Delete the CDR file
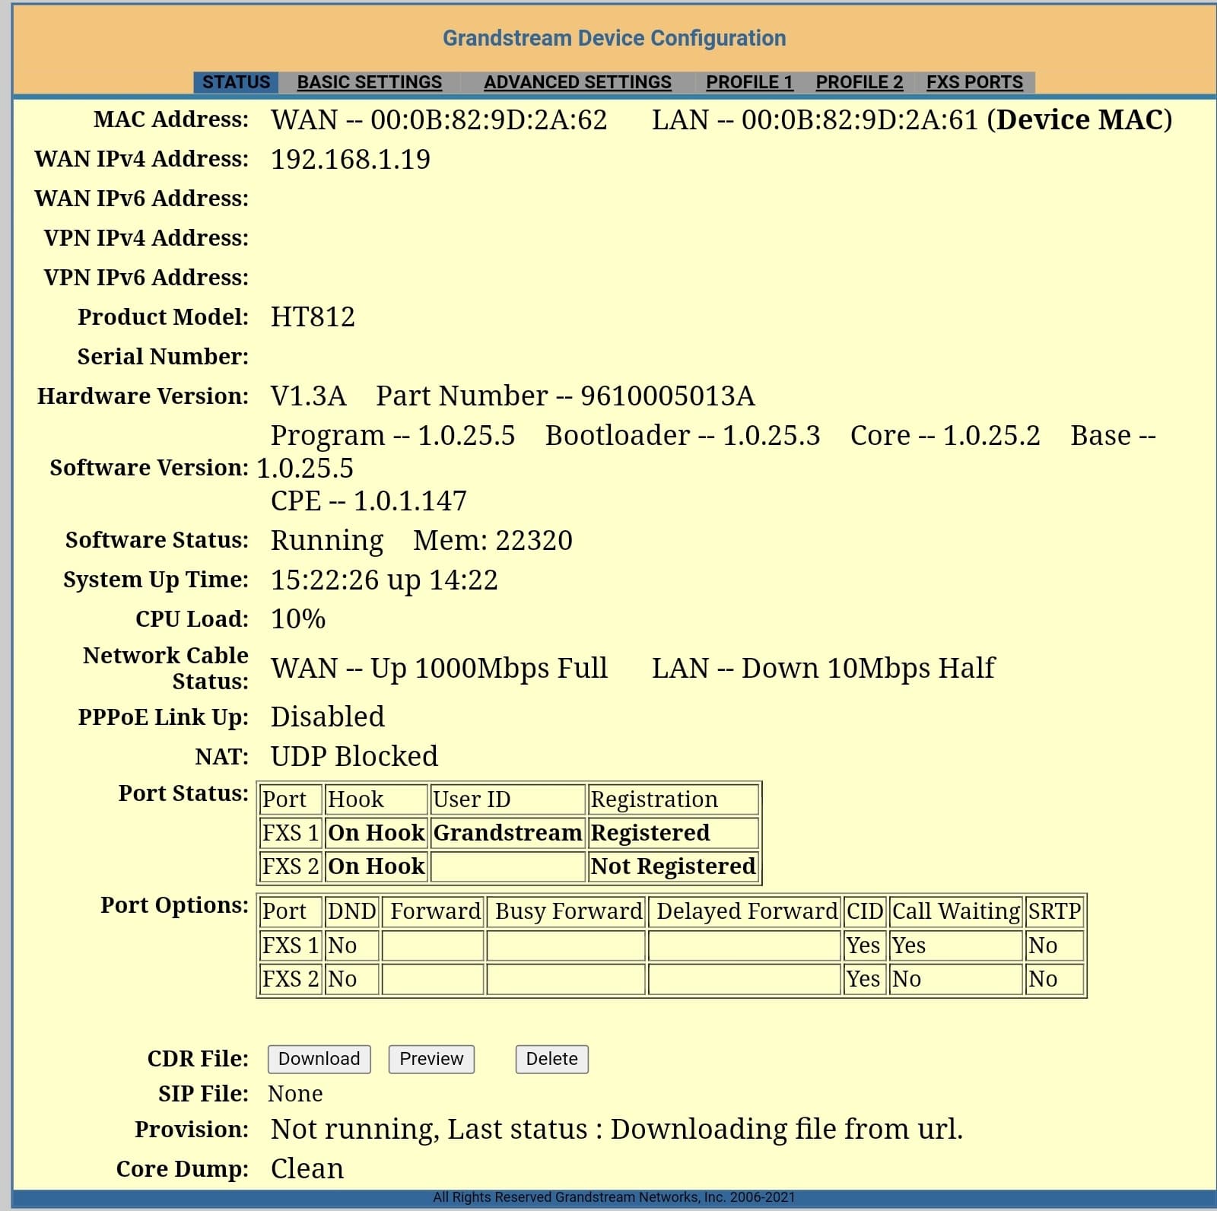Viewport: 1217px width, 1211px height. (x=551, y=1059)
